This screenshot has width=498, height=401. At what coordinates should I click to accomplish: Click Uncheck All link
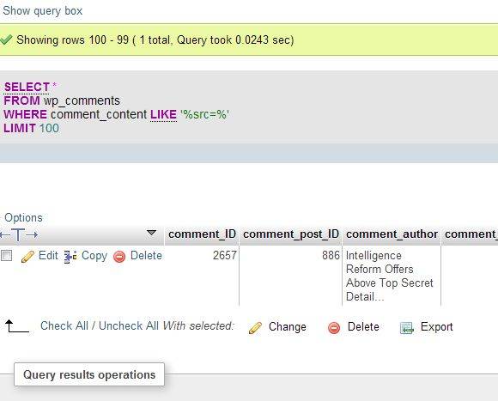click(129, 325)
